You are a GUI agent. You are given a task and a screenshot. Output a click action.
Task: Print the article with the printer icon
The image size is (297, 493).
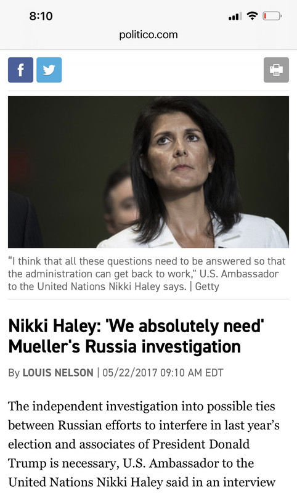click(276, 70)
